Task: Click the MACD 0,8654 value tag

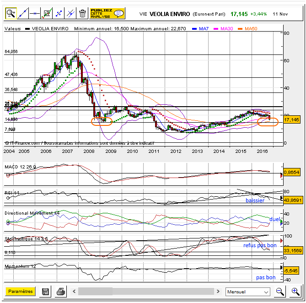Action: (291, 172)
